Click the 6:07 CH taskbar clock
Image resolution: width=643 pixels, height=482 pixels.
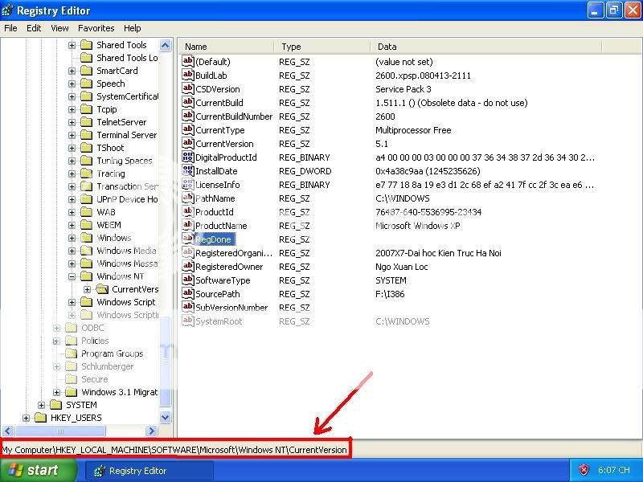pos(613,470)
